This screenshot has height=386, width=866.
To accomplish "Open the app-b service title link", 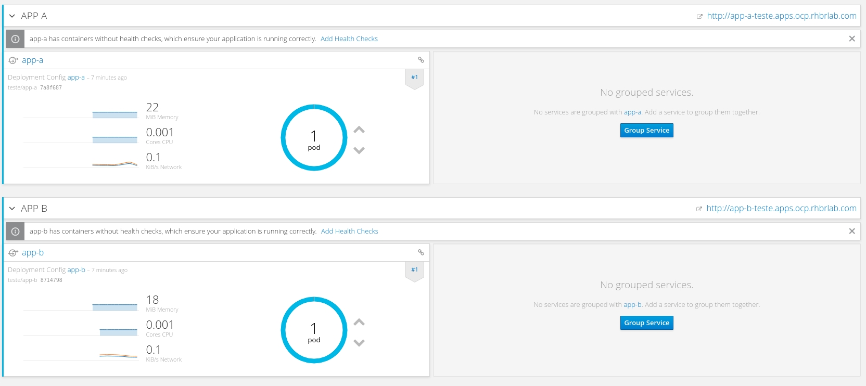I will point(33,253).
